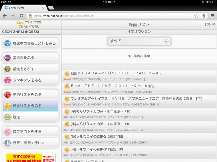Image resolution: width=217 pixels, height=162 pixels.
Task: Open 設定 settings item
Action: click(x=31, y=117)
